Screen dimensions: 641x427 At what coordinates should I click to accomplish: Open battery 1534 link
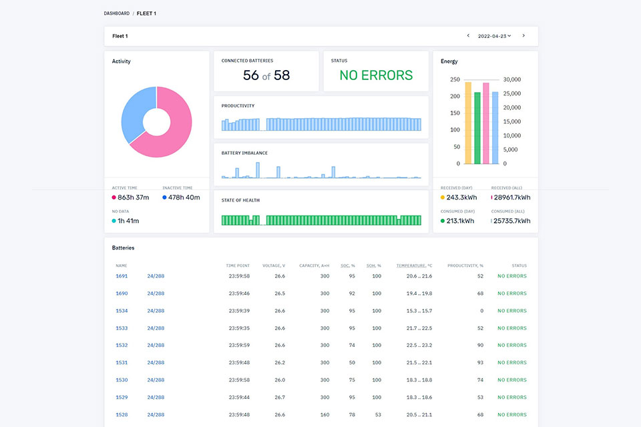click(x=122, y=311)
